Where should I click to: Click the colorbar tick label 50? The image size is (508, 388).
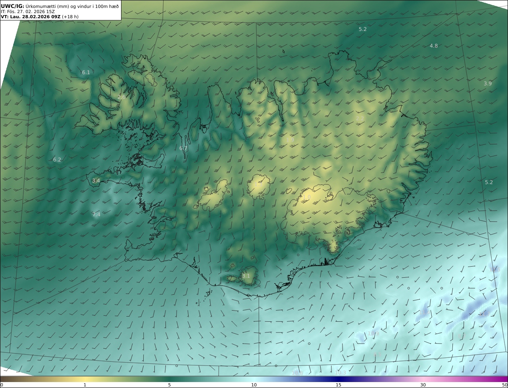click(x=505, y=385)
